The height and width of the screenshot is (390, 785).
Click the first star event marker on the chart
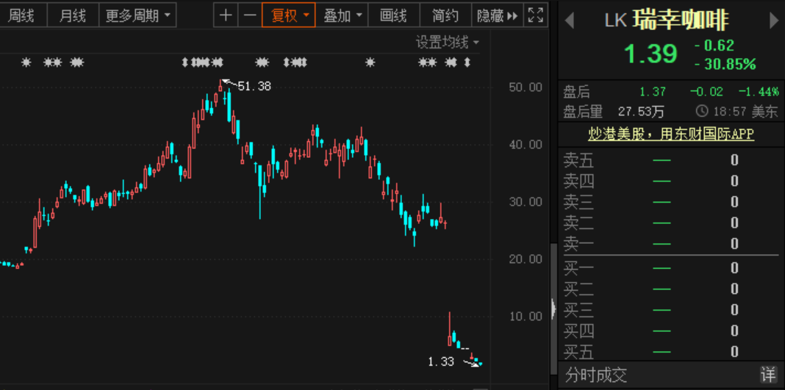click(26, 62)
